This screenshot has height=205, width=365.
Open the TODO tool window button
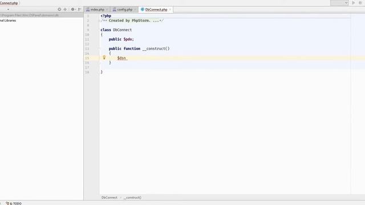click(14, 203)
